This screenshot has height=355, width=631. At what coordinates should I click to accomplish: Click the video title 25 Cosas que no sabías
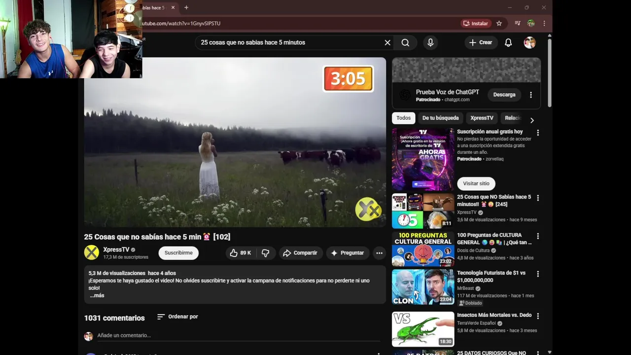pyautogui.click(x=157, y=237)
